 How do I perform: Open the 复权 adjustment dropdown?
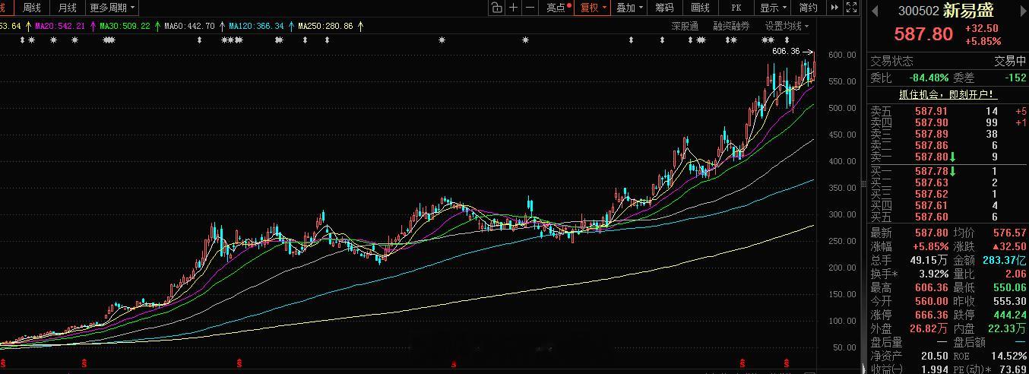(x=593, y=8)
